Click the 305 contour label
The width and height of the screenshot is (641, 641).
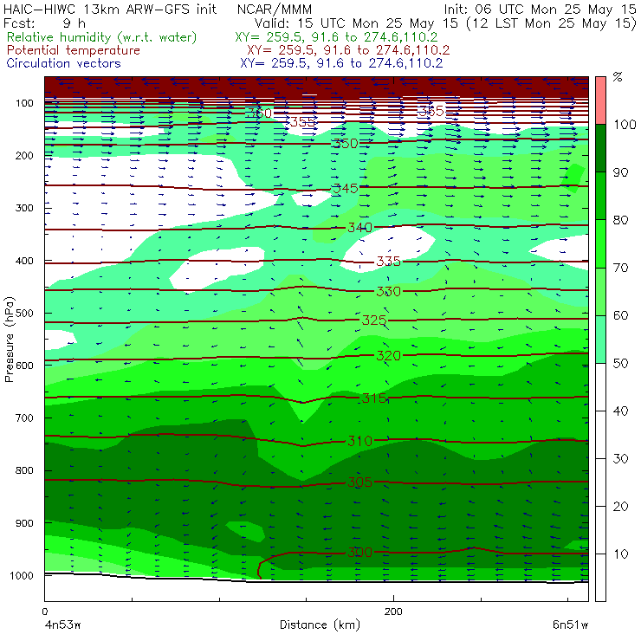[359, 482]
